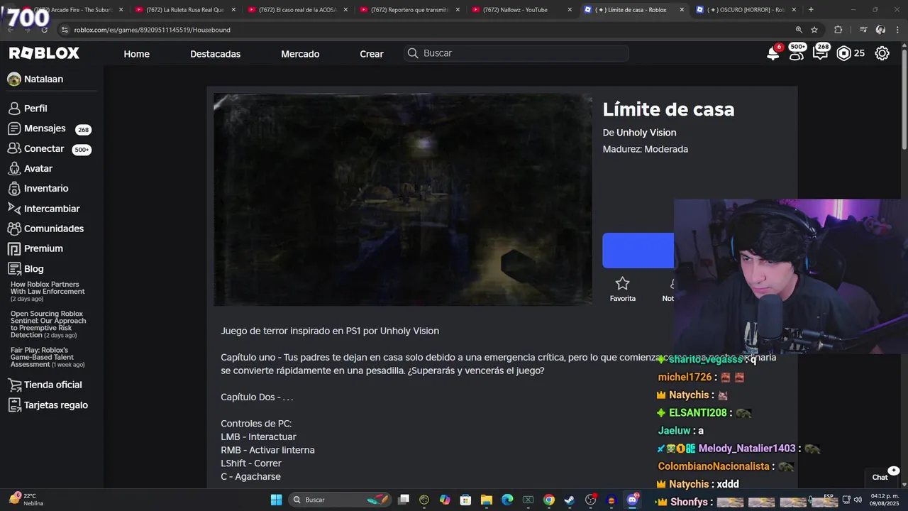Screen dimensions: 908x511
Task: Go to Destacadas in Roblox navigation
Action: (215, 54)
